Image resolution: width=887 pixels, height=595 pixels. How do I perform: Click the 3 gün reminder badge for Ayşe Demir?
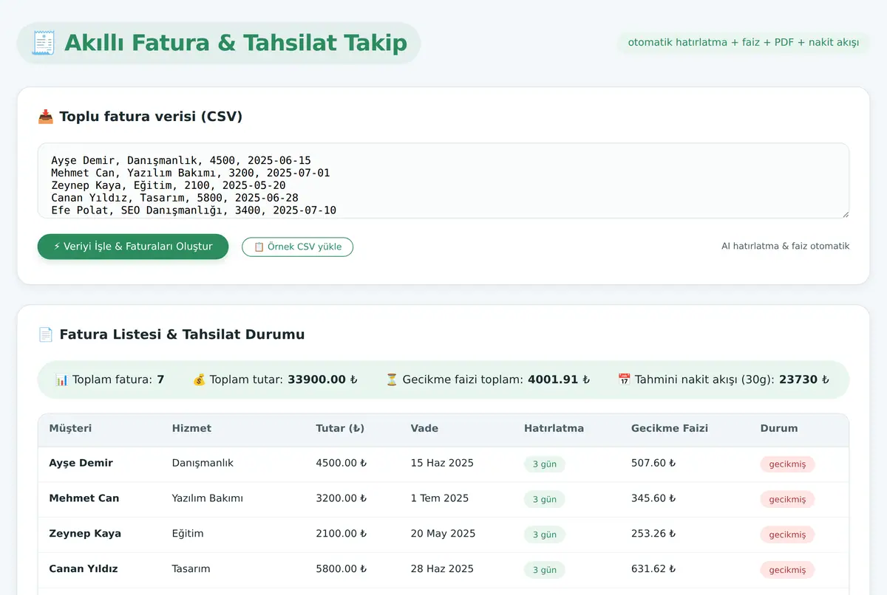[545, 464]
